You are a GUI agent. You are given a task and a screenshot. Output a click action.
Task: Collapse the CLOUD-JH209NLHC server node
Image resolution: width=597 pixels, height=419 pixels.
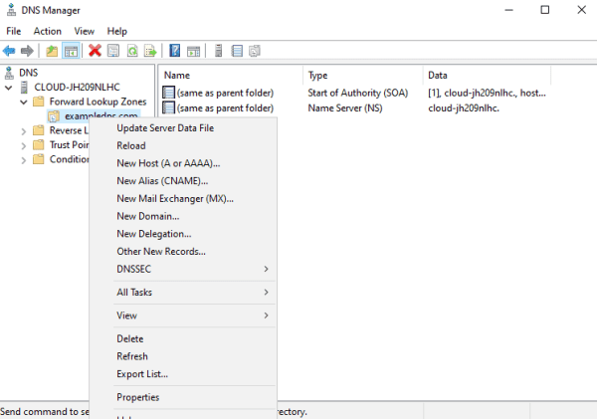tap(8, 88)
